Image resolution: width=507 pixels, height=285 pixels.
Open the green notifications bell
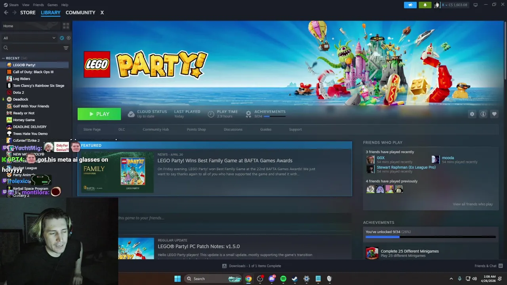(x=425, y=5)
